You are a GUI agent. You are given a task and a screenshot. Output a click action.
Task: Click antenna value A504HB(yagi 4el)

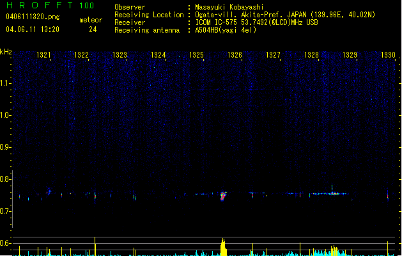point(226,30)
